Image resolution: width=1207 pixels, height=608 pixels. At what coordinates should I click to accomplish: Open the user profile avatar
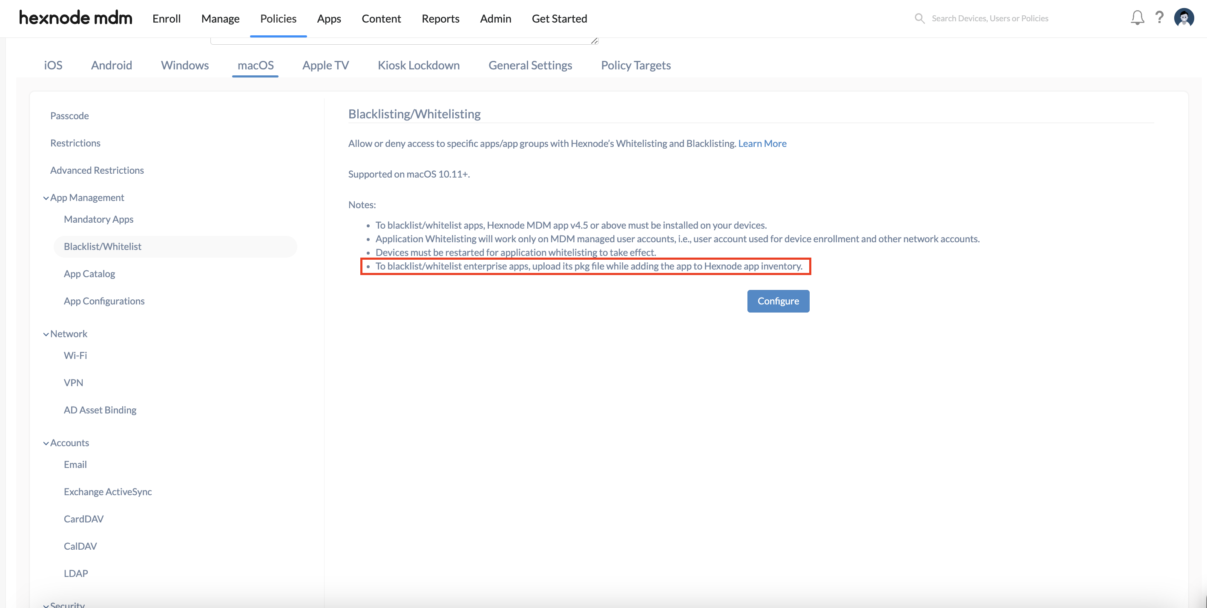(1184, 18)
